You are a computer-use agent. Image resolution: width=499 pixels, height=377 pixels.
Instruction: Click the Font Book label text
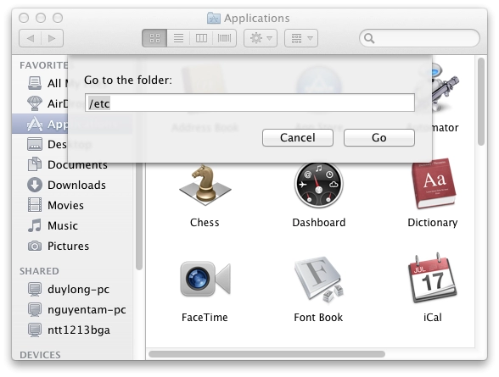tap(318, 318)
